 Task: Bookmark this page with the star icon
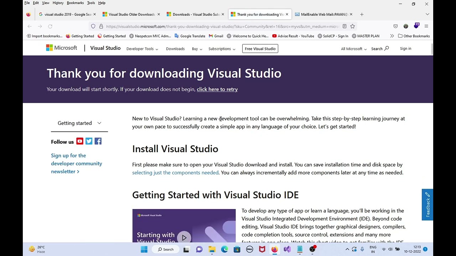tap(352, 26)
